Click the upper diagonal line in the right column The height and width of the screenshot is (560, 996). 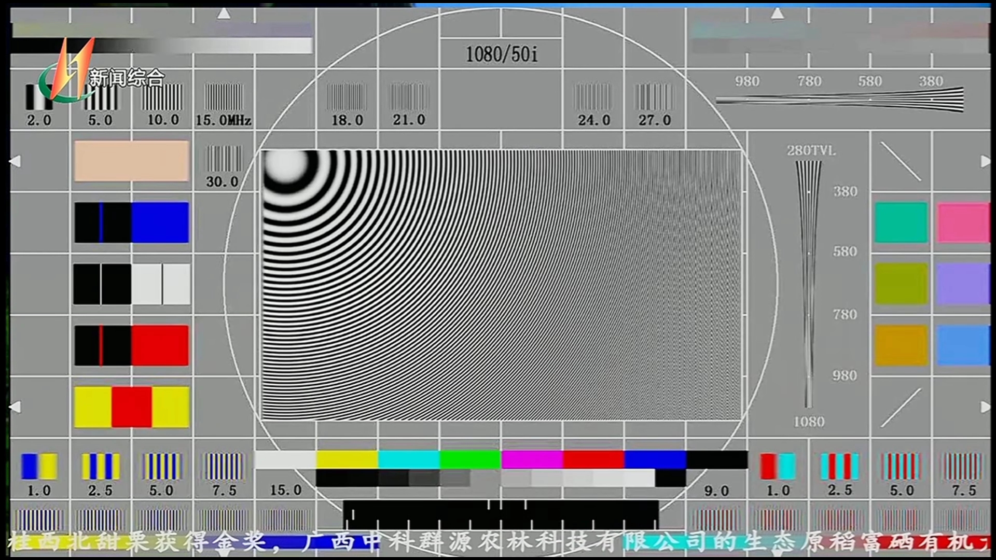(901, 161)
